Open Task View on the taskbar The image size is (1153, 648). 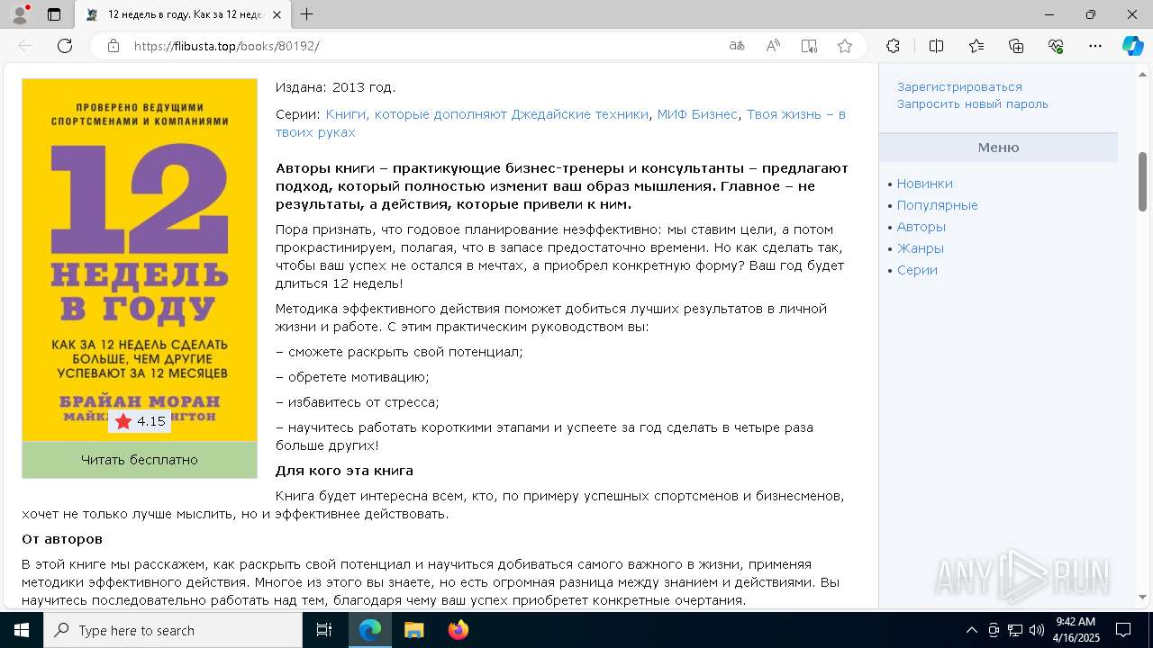pos(324,630)
